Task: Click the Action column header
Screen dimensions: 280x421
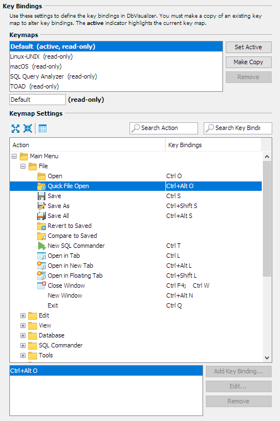Action: tap(87, 145)
